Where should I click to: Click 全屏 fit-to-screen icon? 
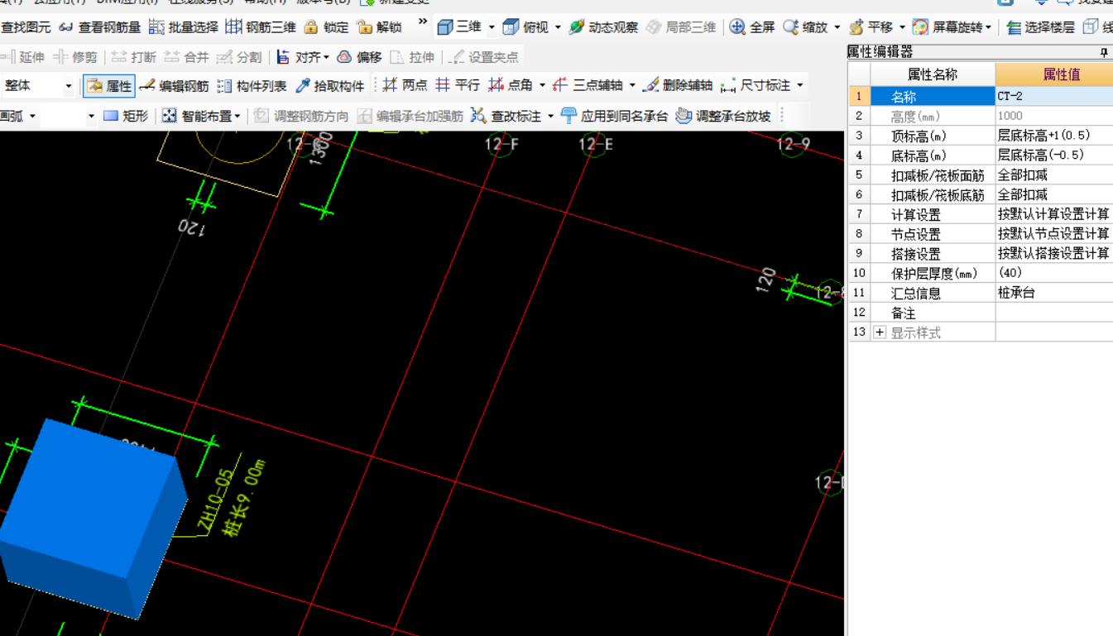click(737, 27)
